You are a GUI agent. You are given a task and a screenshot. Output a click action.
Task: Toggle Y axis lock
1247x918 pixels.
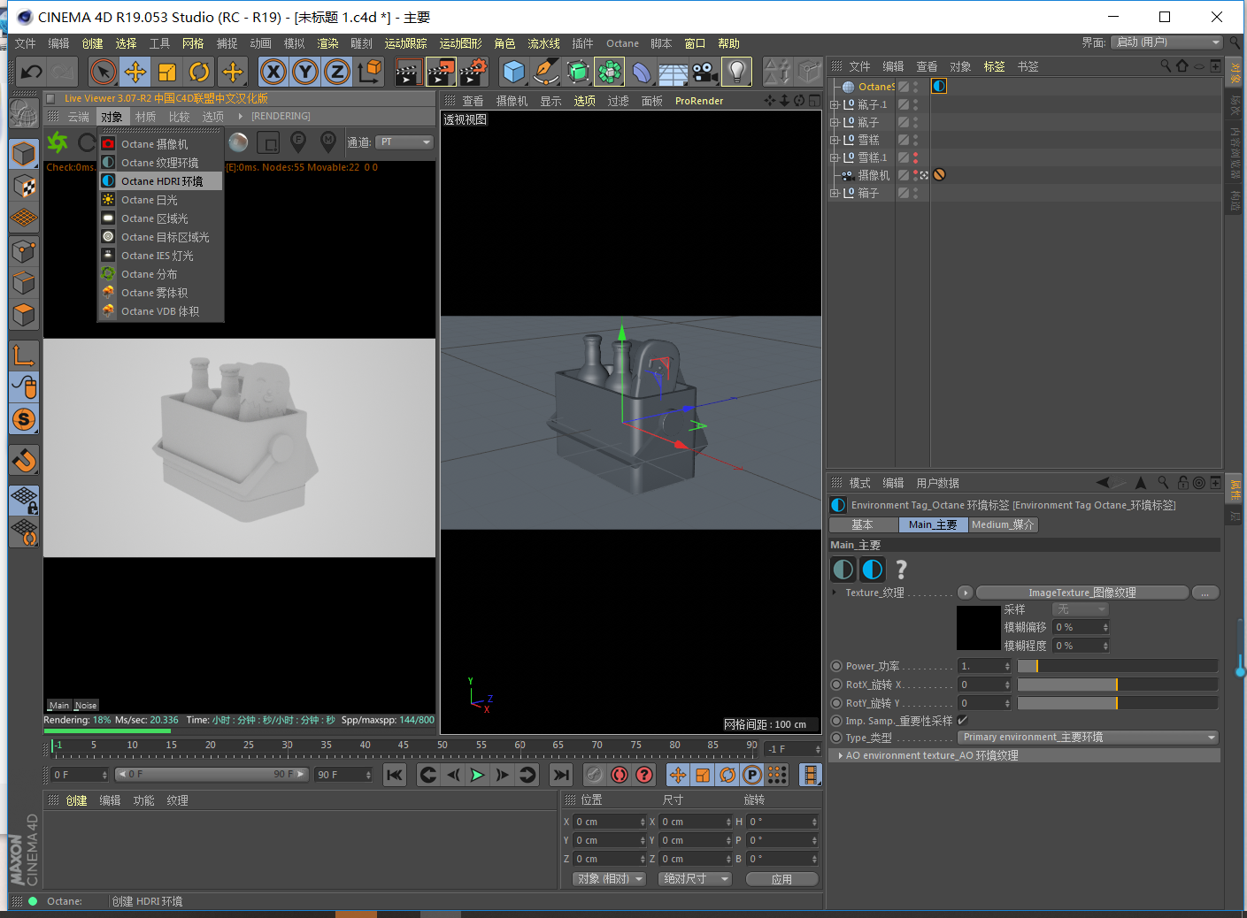tap(305, 72)
